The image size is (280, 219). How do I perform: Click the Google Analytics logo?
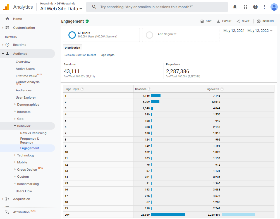point(6,7)
